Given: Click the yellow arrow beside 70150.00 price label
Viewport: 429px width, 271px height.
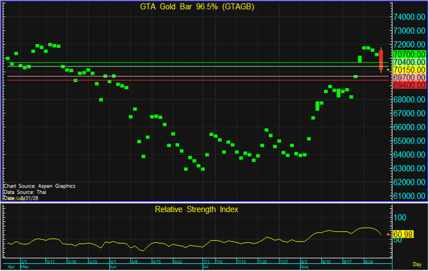Looking at the screenshot, I should point(388,70).
